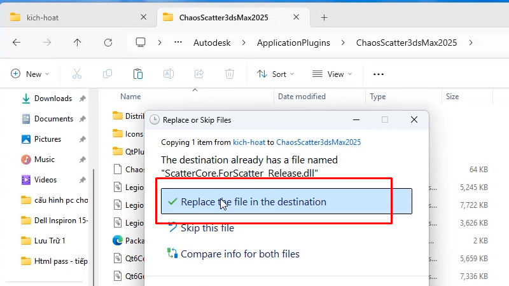Unpin Documents using its pin icon
The width and height of the screenshot is (509, 286).
pyautogui.click(x=83, y=119)
